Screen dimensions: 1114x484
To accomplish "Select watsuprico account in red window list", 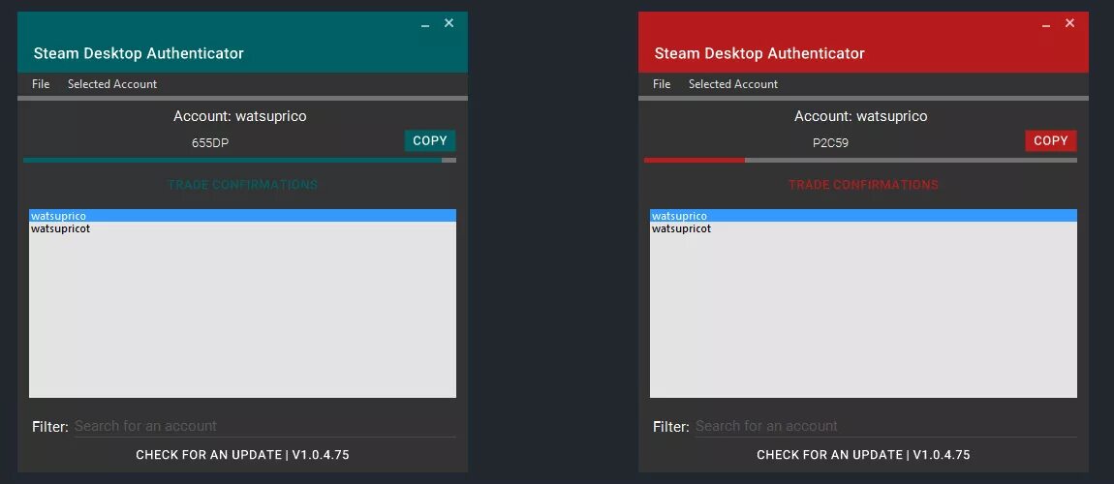I will point(863,216).
